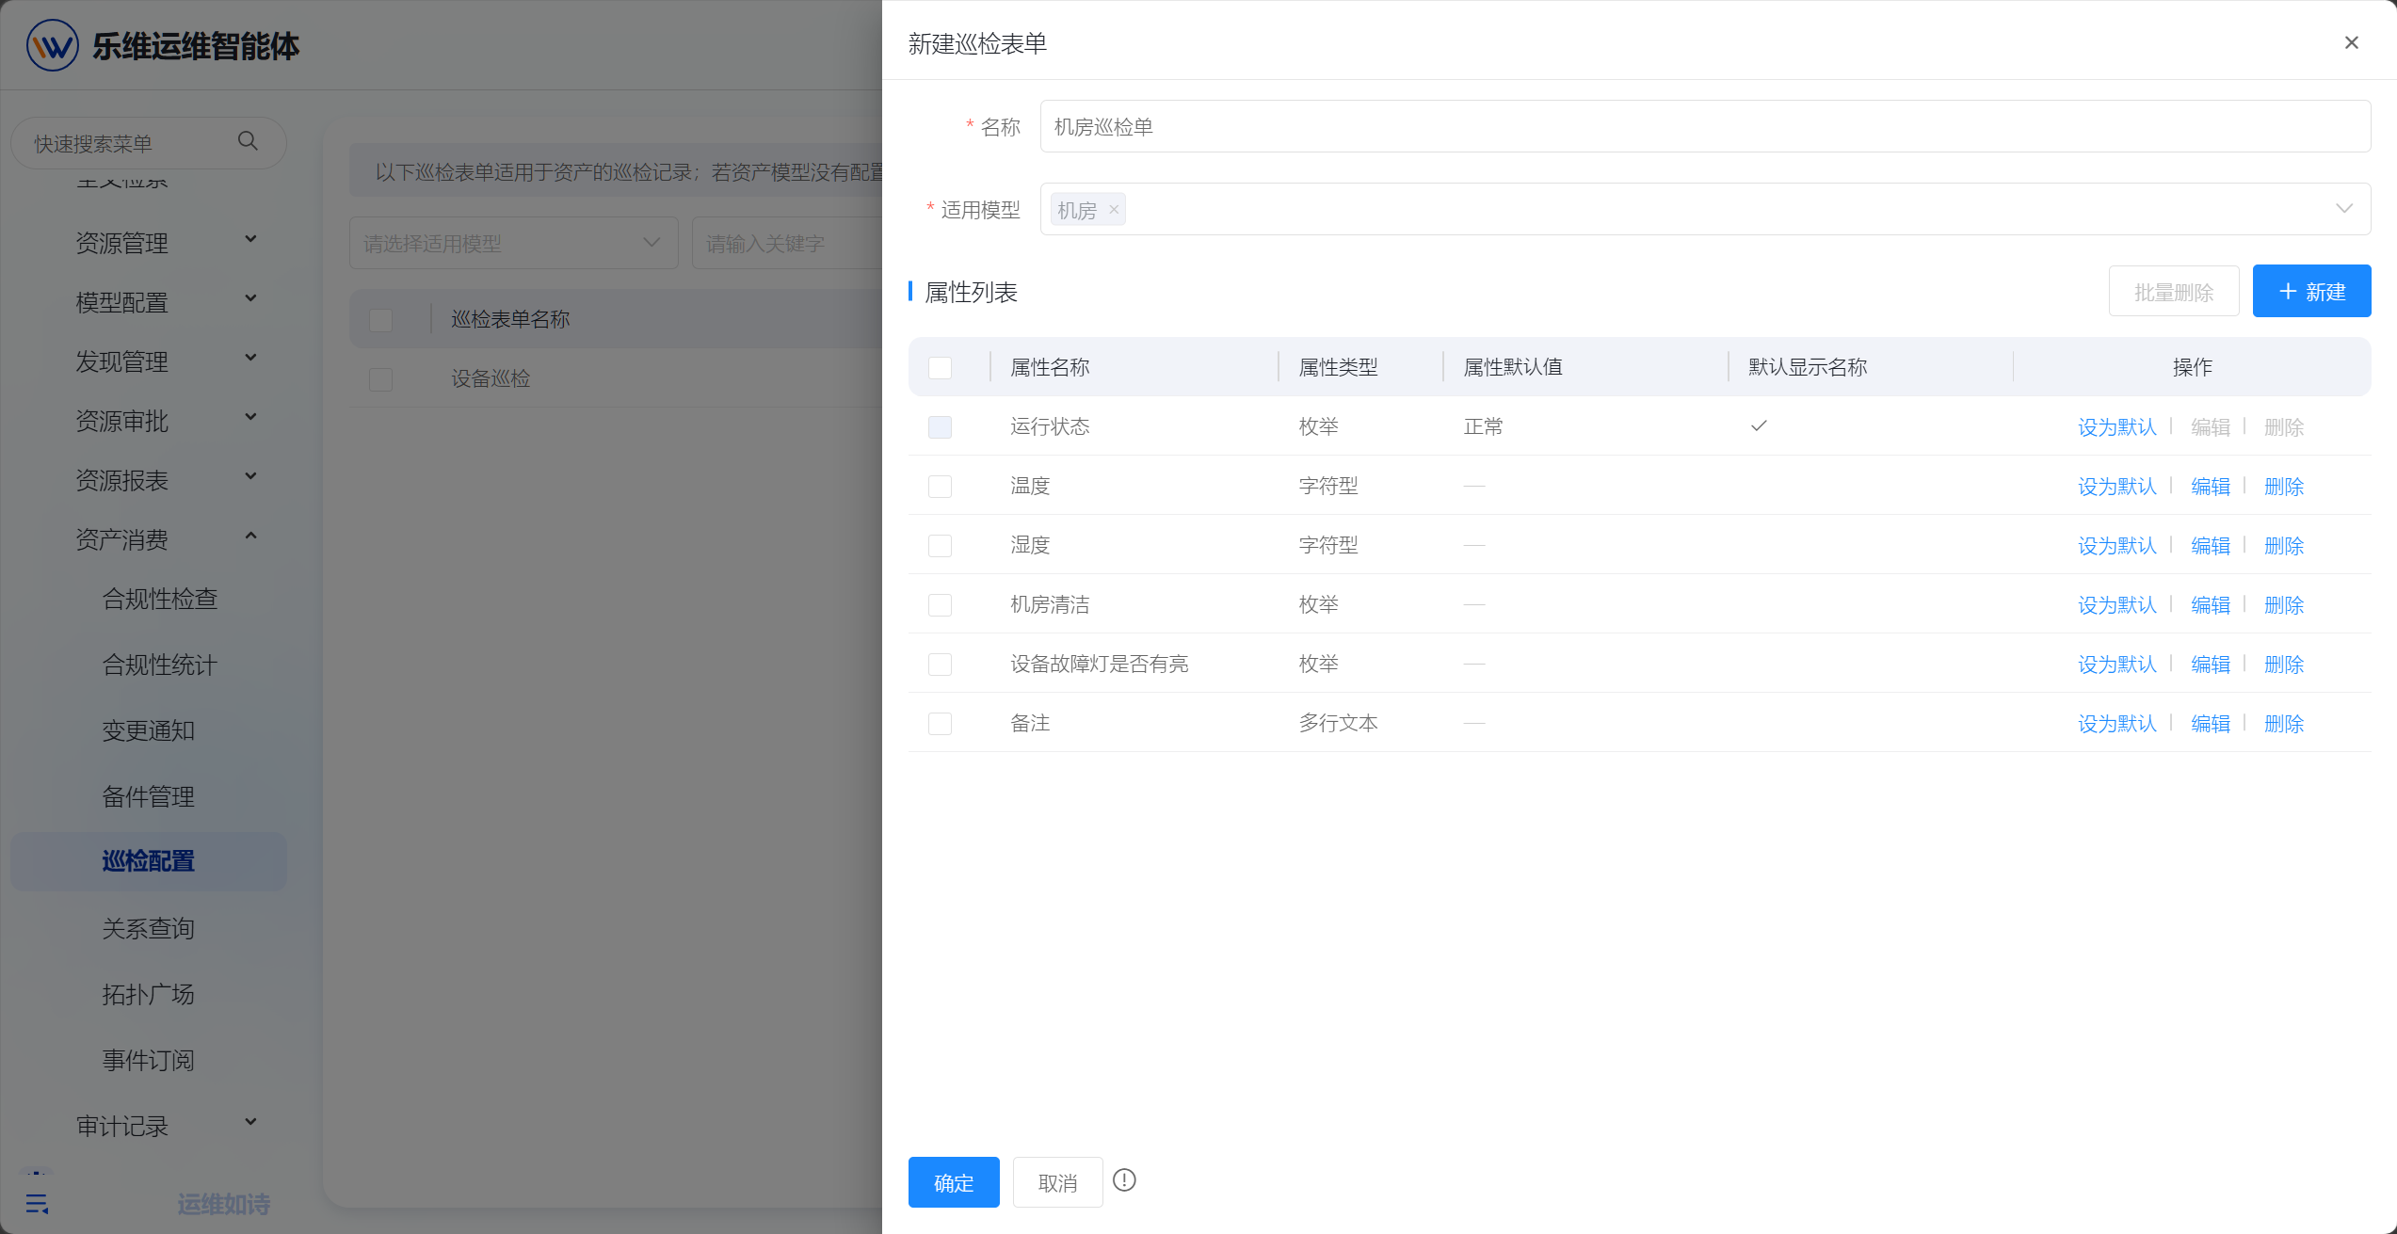Image resolution: width=2397 pixels, height=1234 pixels.
Task: Click the 请输入关键字 keyword input
Action: pos(787,243)
